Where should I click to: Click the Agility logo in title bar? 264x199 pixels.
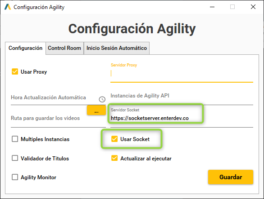(8, 7)
